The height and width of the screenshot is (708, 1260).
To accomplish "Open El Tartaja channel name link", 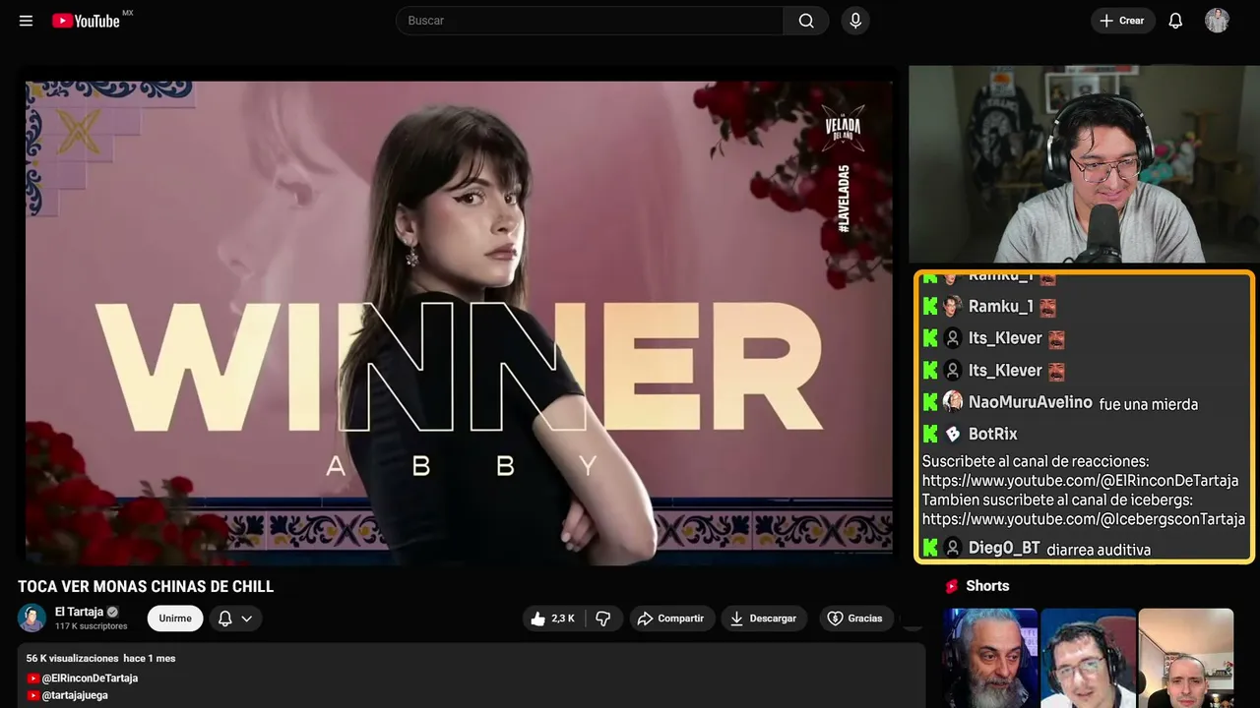I will coord(79,612).
